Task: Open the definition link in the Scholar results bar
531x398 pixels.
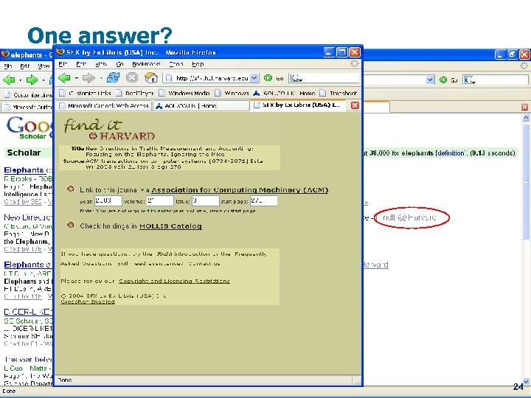Action: click(x=451, y=153)
